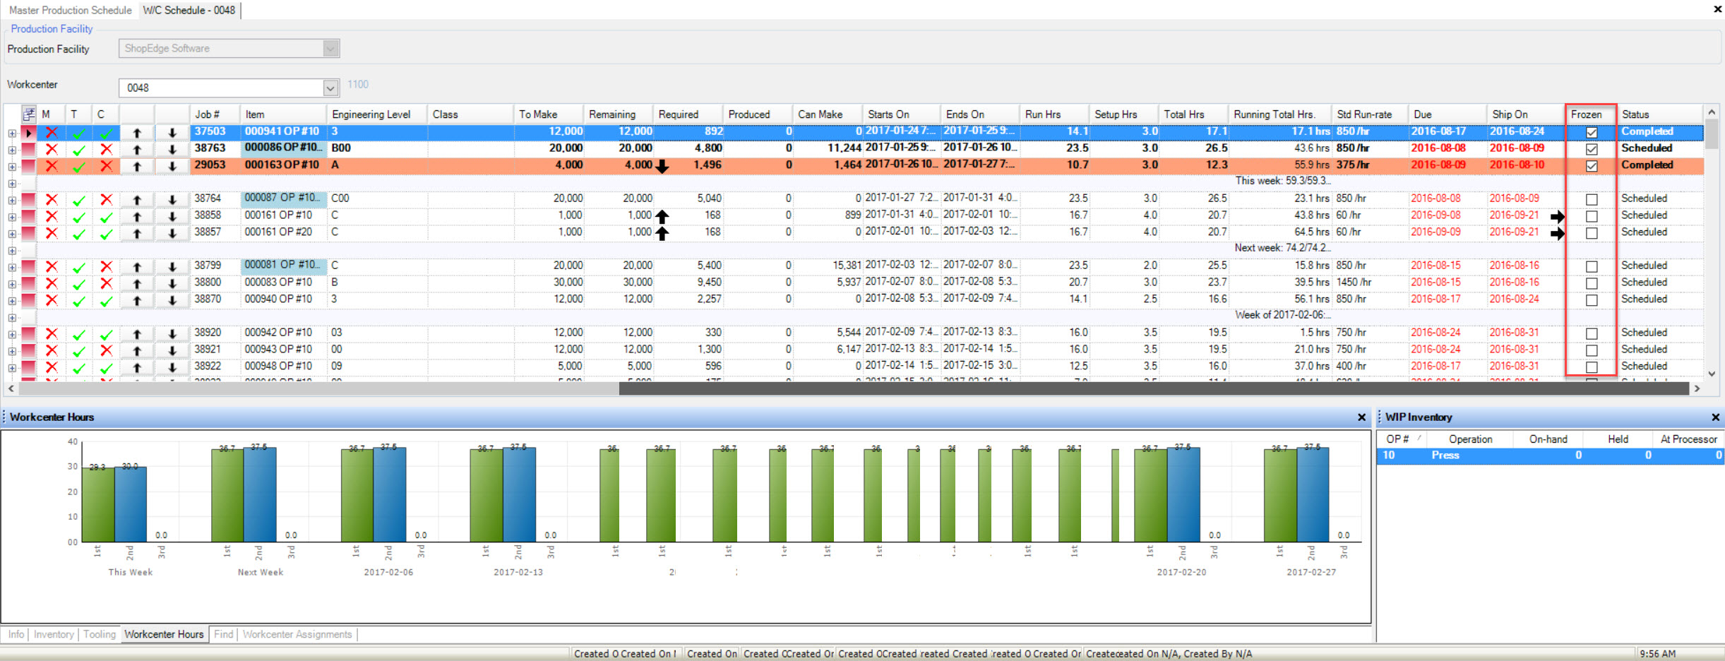Click move-down arrow for job 38858
Viewport: 1725px width, 661px height.
172,216
